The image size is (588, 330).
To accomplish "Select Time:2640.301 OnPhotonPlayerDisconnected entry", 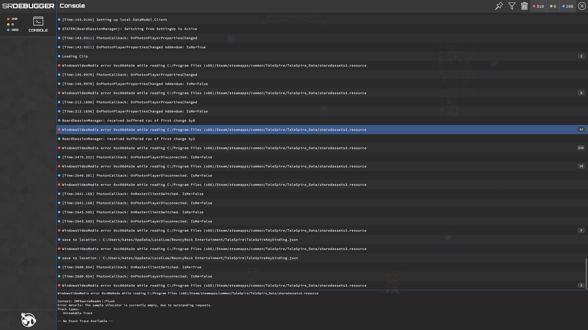I will 322,175.
